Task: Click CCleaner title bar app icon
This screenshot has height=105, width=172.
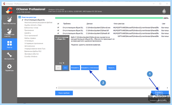Action: click(4, 4)
